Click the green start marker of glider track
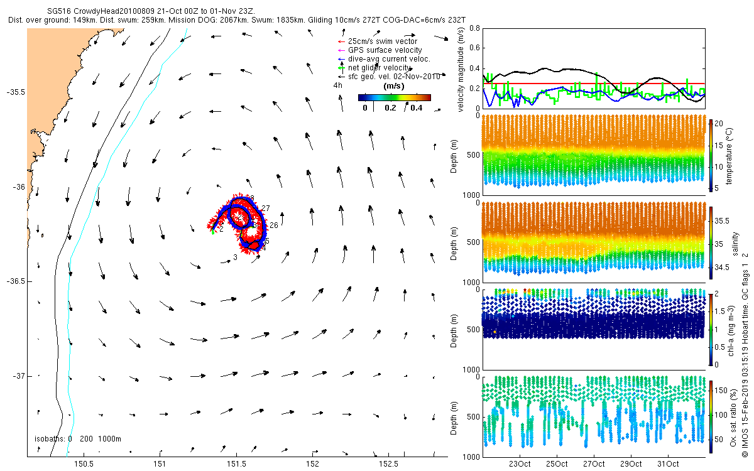 click(x=213, y=232)
